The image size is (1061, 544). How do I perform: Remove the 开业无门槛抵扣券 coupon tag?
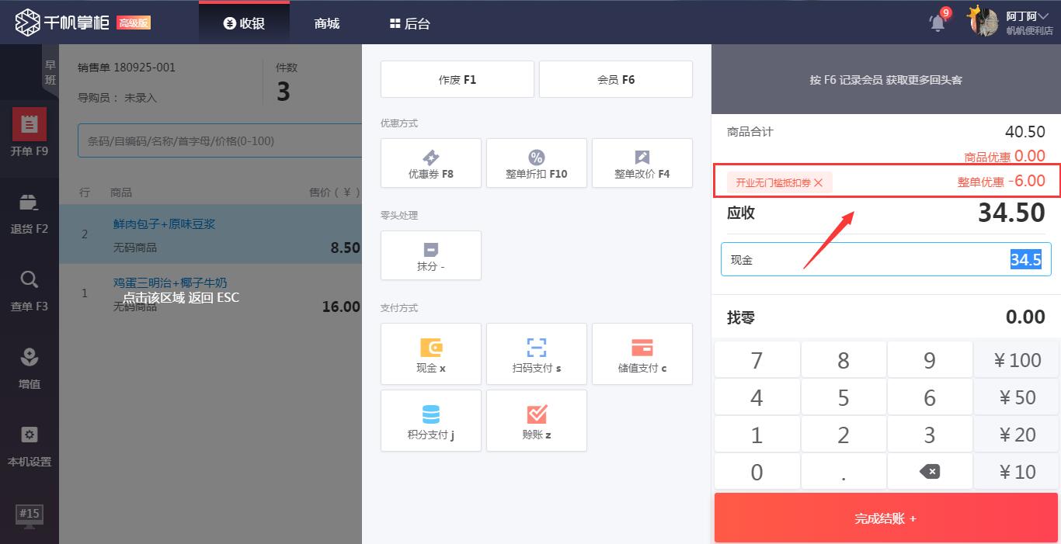[x=818, y=183]
